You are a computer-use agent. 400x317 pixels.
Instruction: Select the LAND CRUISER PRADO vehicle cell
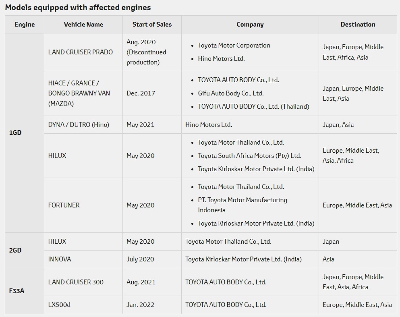coord(81,52)
